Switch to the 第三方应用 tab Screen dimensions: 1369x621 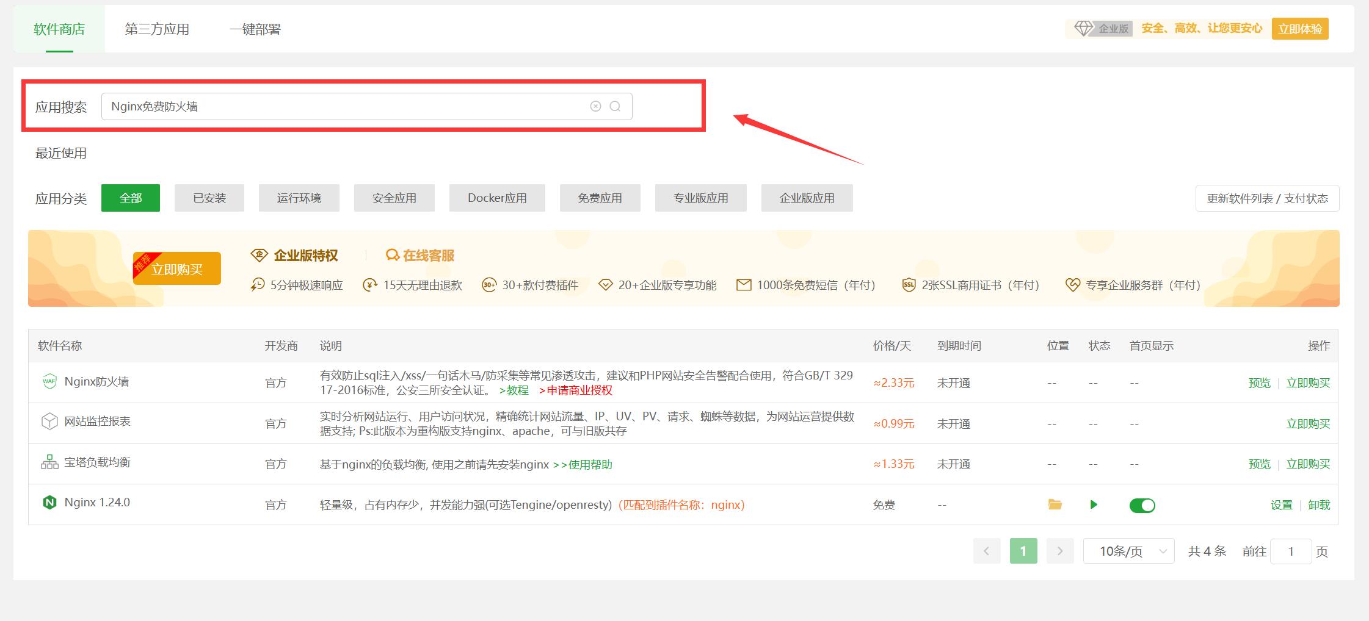pos(157,29)
